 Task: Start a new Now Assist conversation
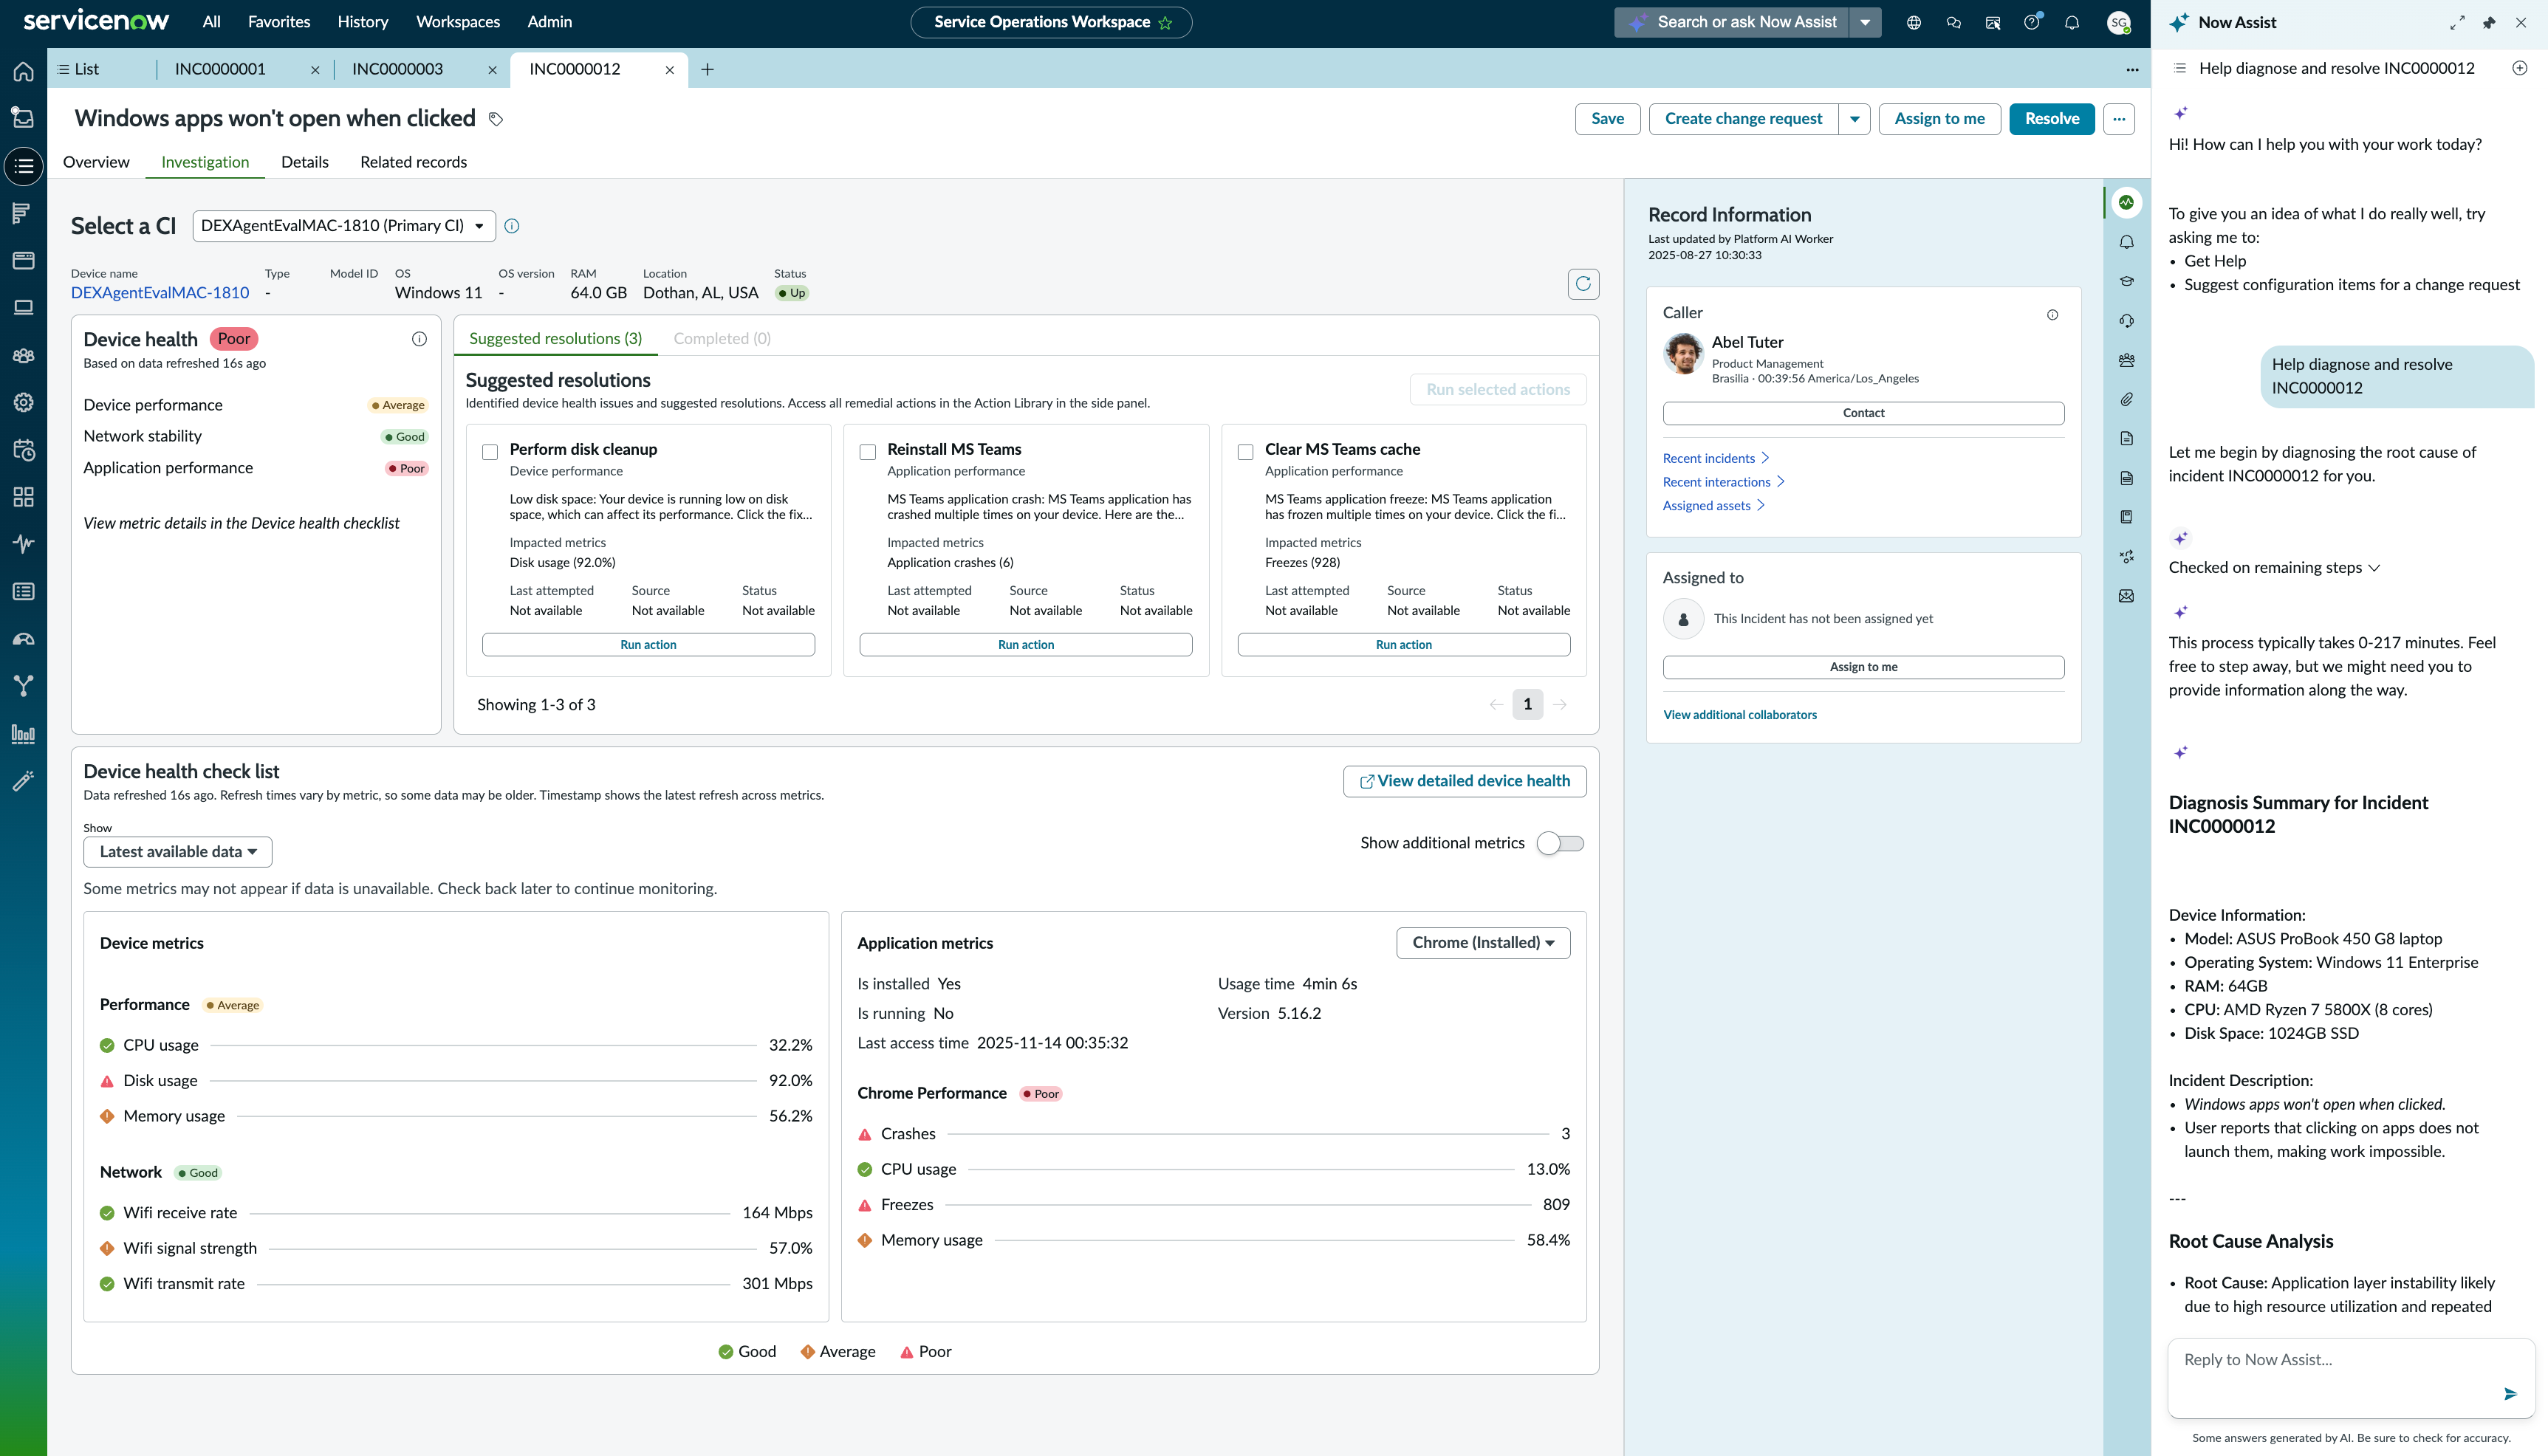coord(2520,68)
